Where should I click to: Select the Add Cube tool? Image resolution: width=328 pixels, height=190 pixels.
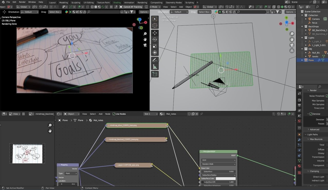[155, 74]
